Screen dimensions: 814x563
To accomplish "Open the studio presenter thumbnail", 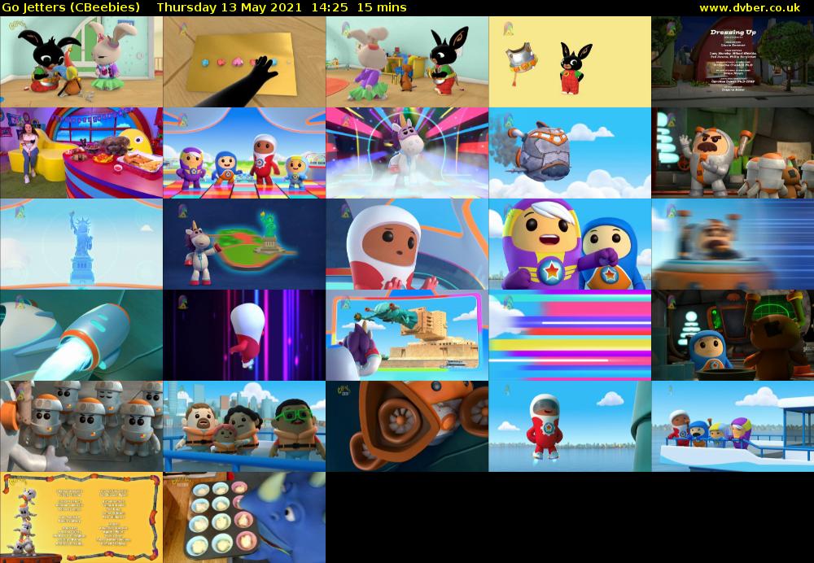I will click(81, 152).
